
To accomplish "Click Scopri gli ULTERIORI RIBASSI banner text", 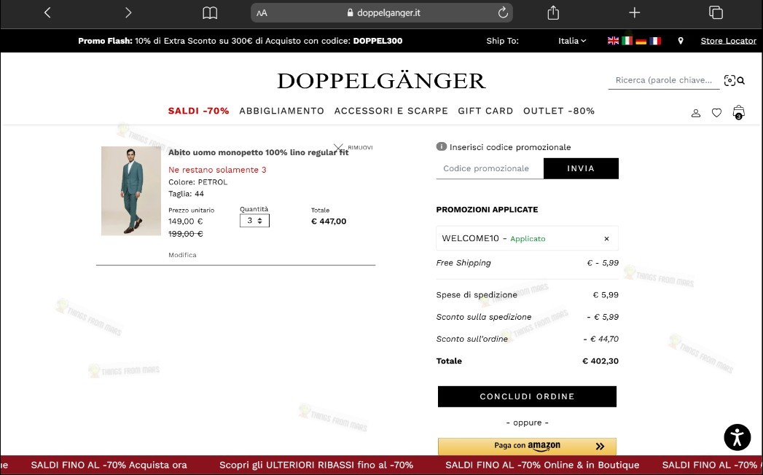I will click(x=316, y=465).
